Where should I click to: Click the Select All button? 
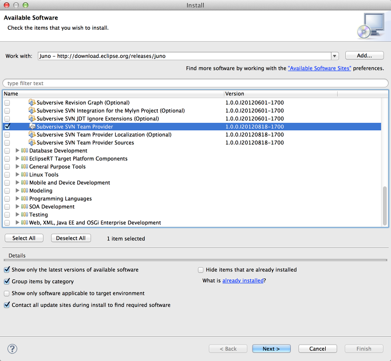pos(24,238)
